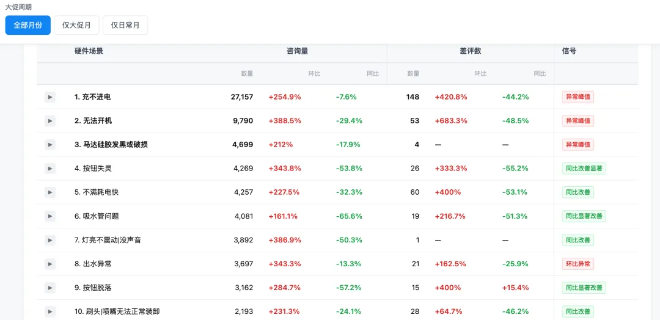Viewport: 660px width, 320px height.
Task: Click the 9. 按钮脱落 scenario name
Action: point(93,288)
